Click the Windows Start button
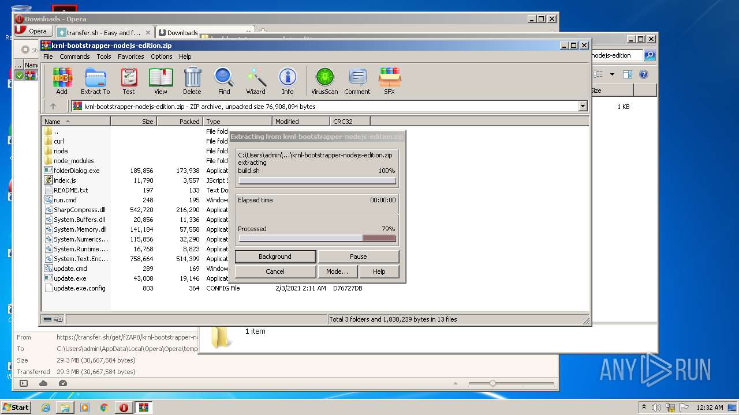The width and height of the screenshot is (739, 415). point(16,408)
